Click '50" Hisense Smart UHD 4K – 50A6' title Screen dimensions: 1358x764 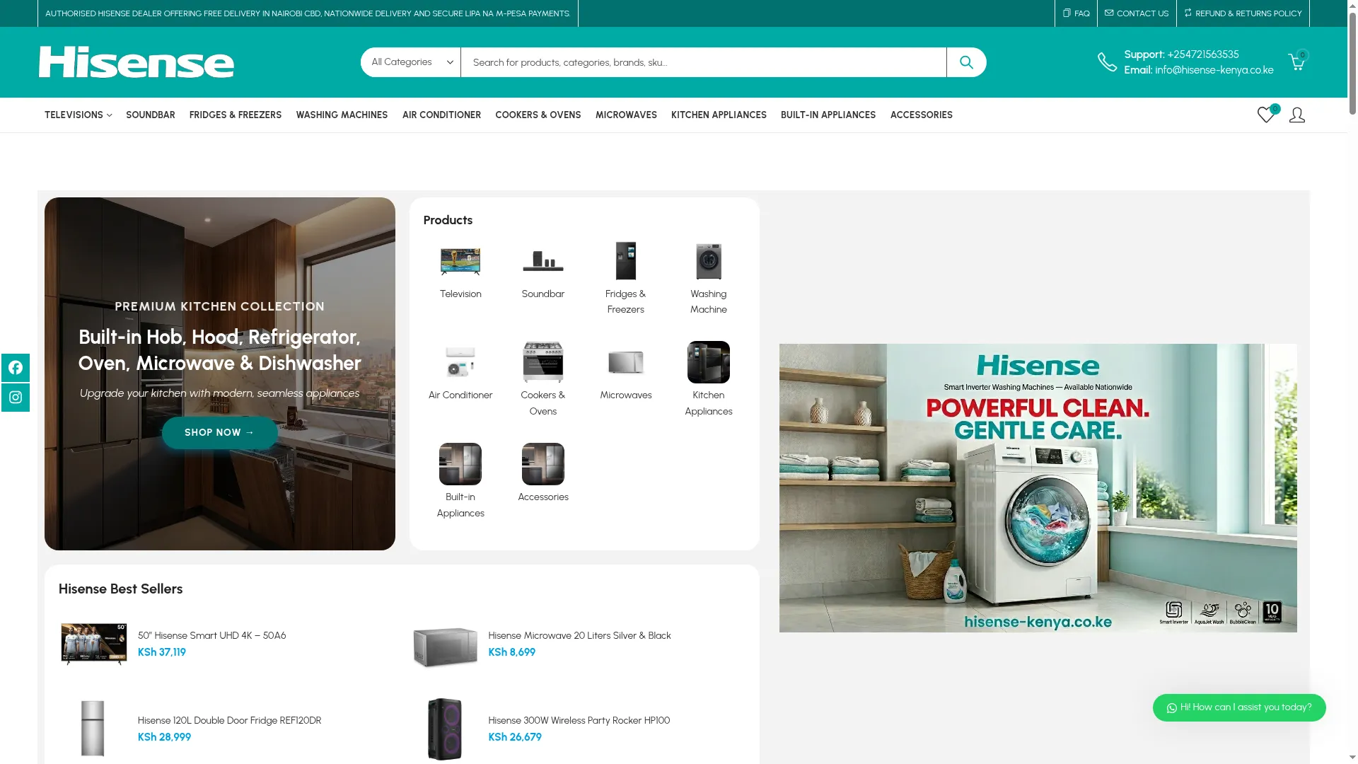(212, 635)
